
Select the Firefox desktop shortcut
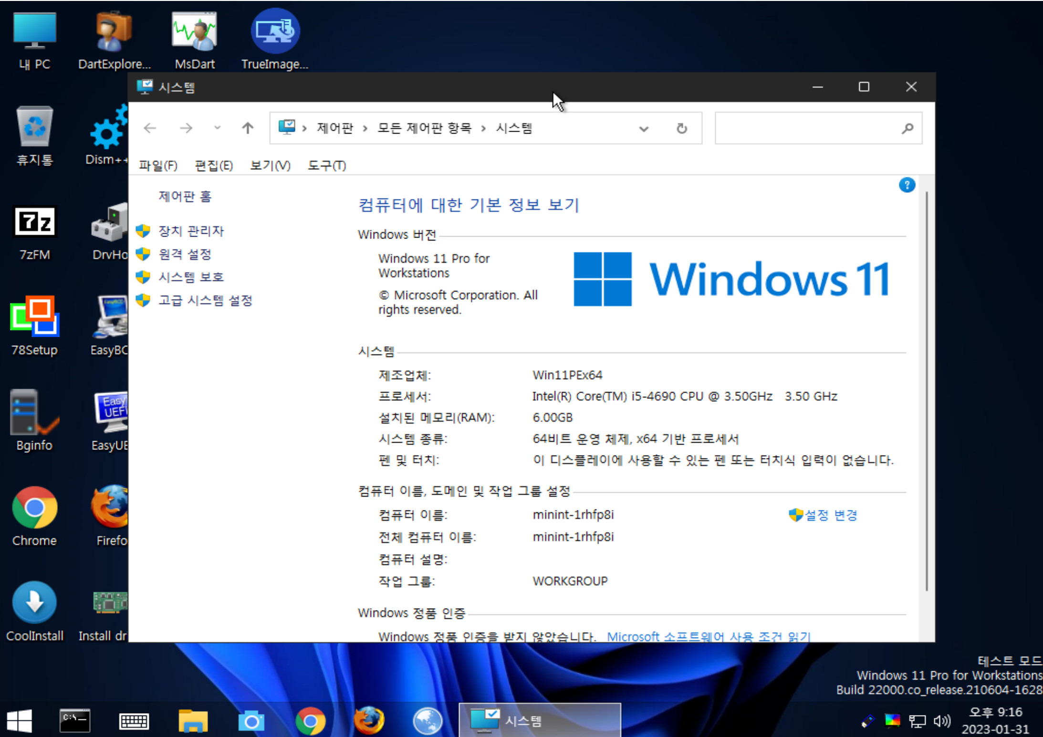point(111,517)
